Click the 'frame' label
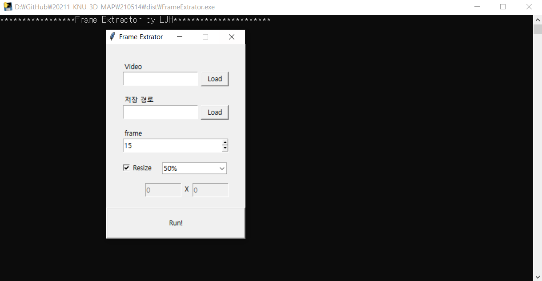 coord(133,133)
